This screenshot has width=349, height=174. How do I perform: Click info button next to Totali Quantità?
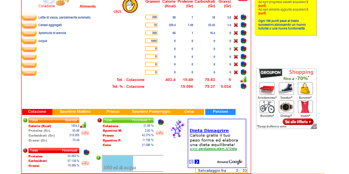pyautogui.click(x=85, y=133)
